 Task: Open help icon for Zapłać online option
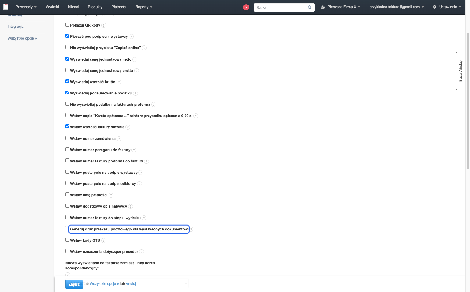[144, 48]
